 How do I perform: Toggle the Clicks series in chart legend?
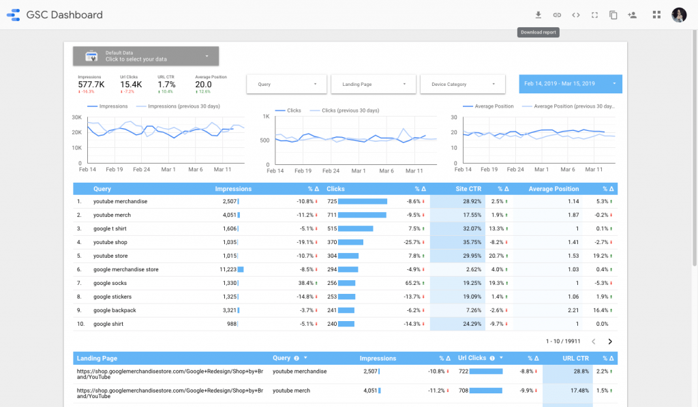tap(288, 110)
